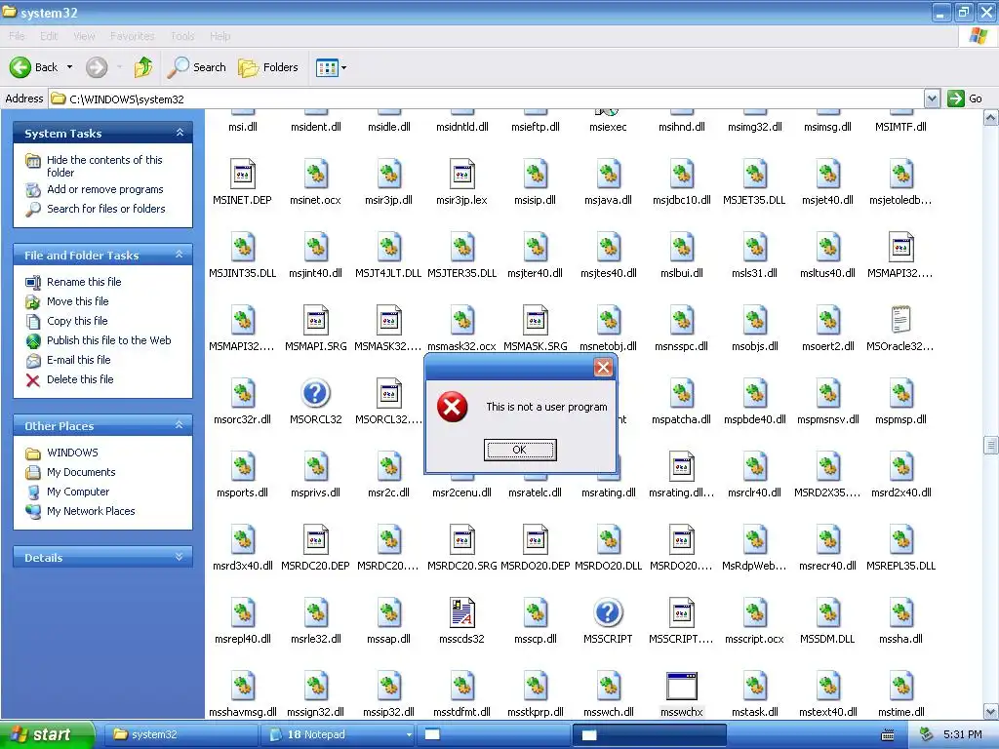The height and width of the screenshot is (749, 999).
Task: Select the mstask.dll file icon
Action: pos(755,686)
